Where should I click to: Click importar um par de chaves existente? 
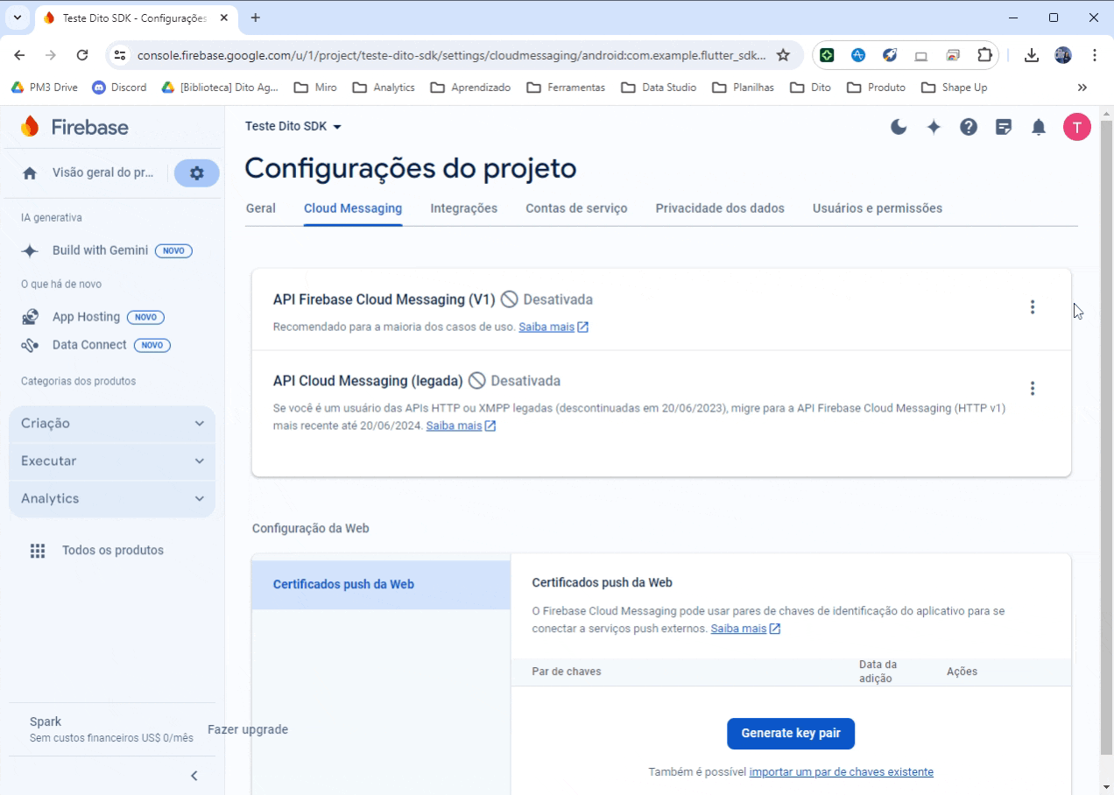pos(842,772)
